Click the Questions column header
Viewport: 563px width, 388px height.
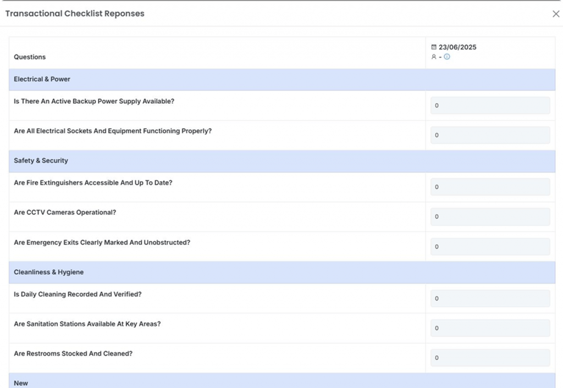[30, 57]
